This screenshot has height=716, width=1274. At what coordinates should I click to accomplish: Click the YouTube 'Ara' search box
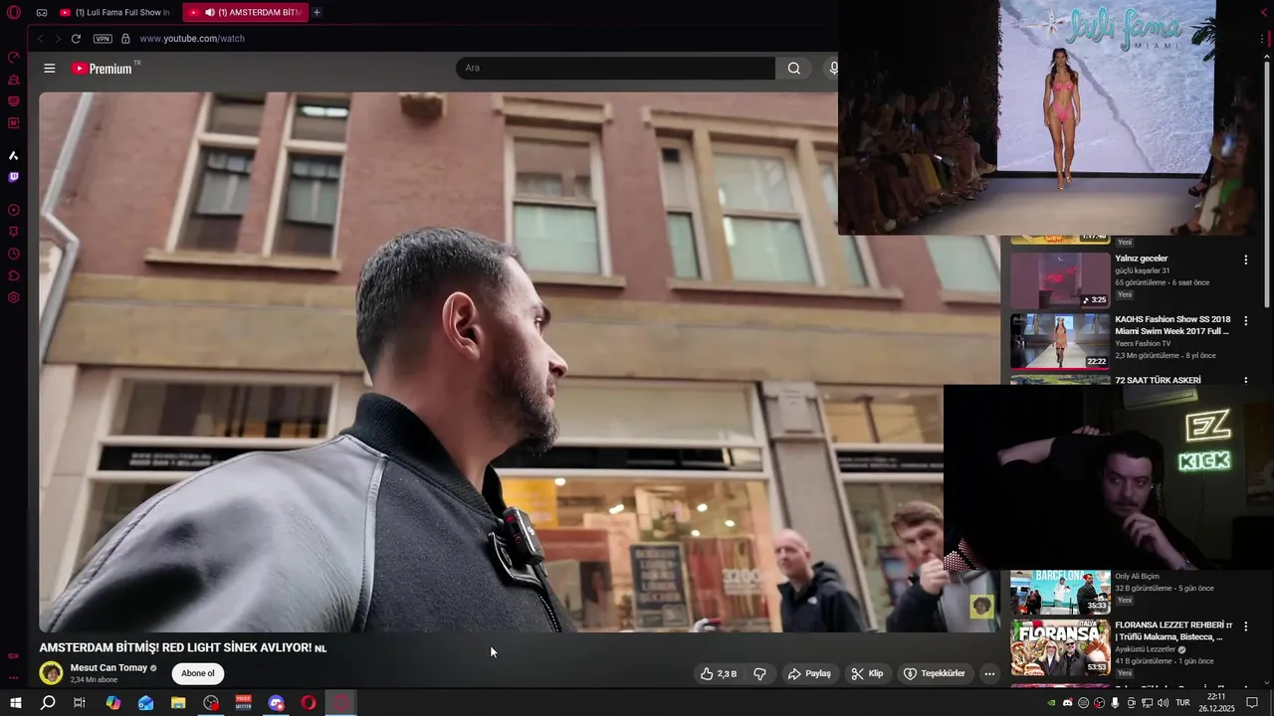[615, 68]
